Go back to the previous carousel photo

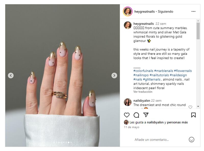(x=11, y=75)
